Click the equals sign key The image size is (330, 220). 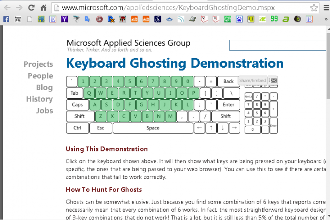(x=211, y=81)
